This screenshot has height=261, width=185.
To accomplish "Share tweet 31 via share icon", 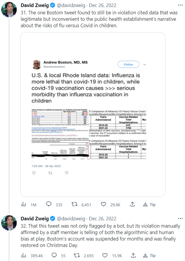I will 132,205.
